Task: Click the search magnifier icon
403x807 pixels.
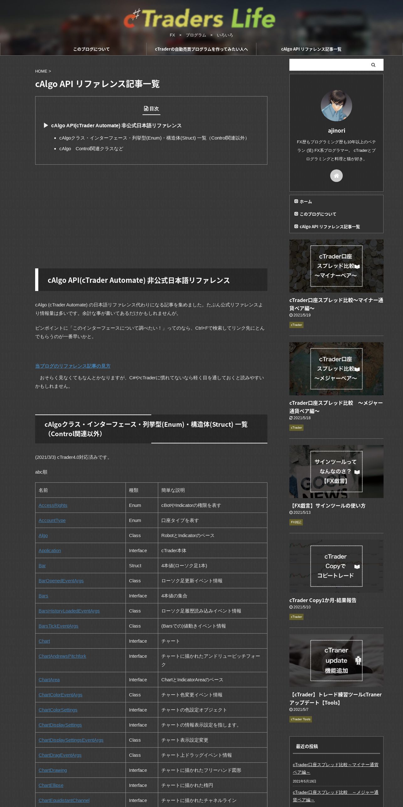Action: (x=373, y=65)
